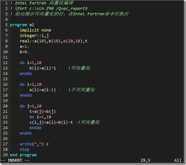Click line number 11 in the gutter
The height and width of the screenshot is (165, 186).
(x=5, y=57)
